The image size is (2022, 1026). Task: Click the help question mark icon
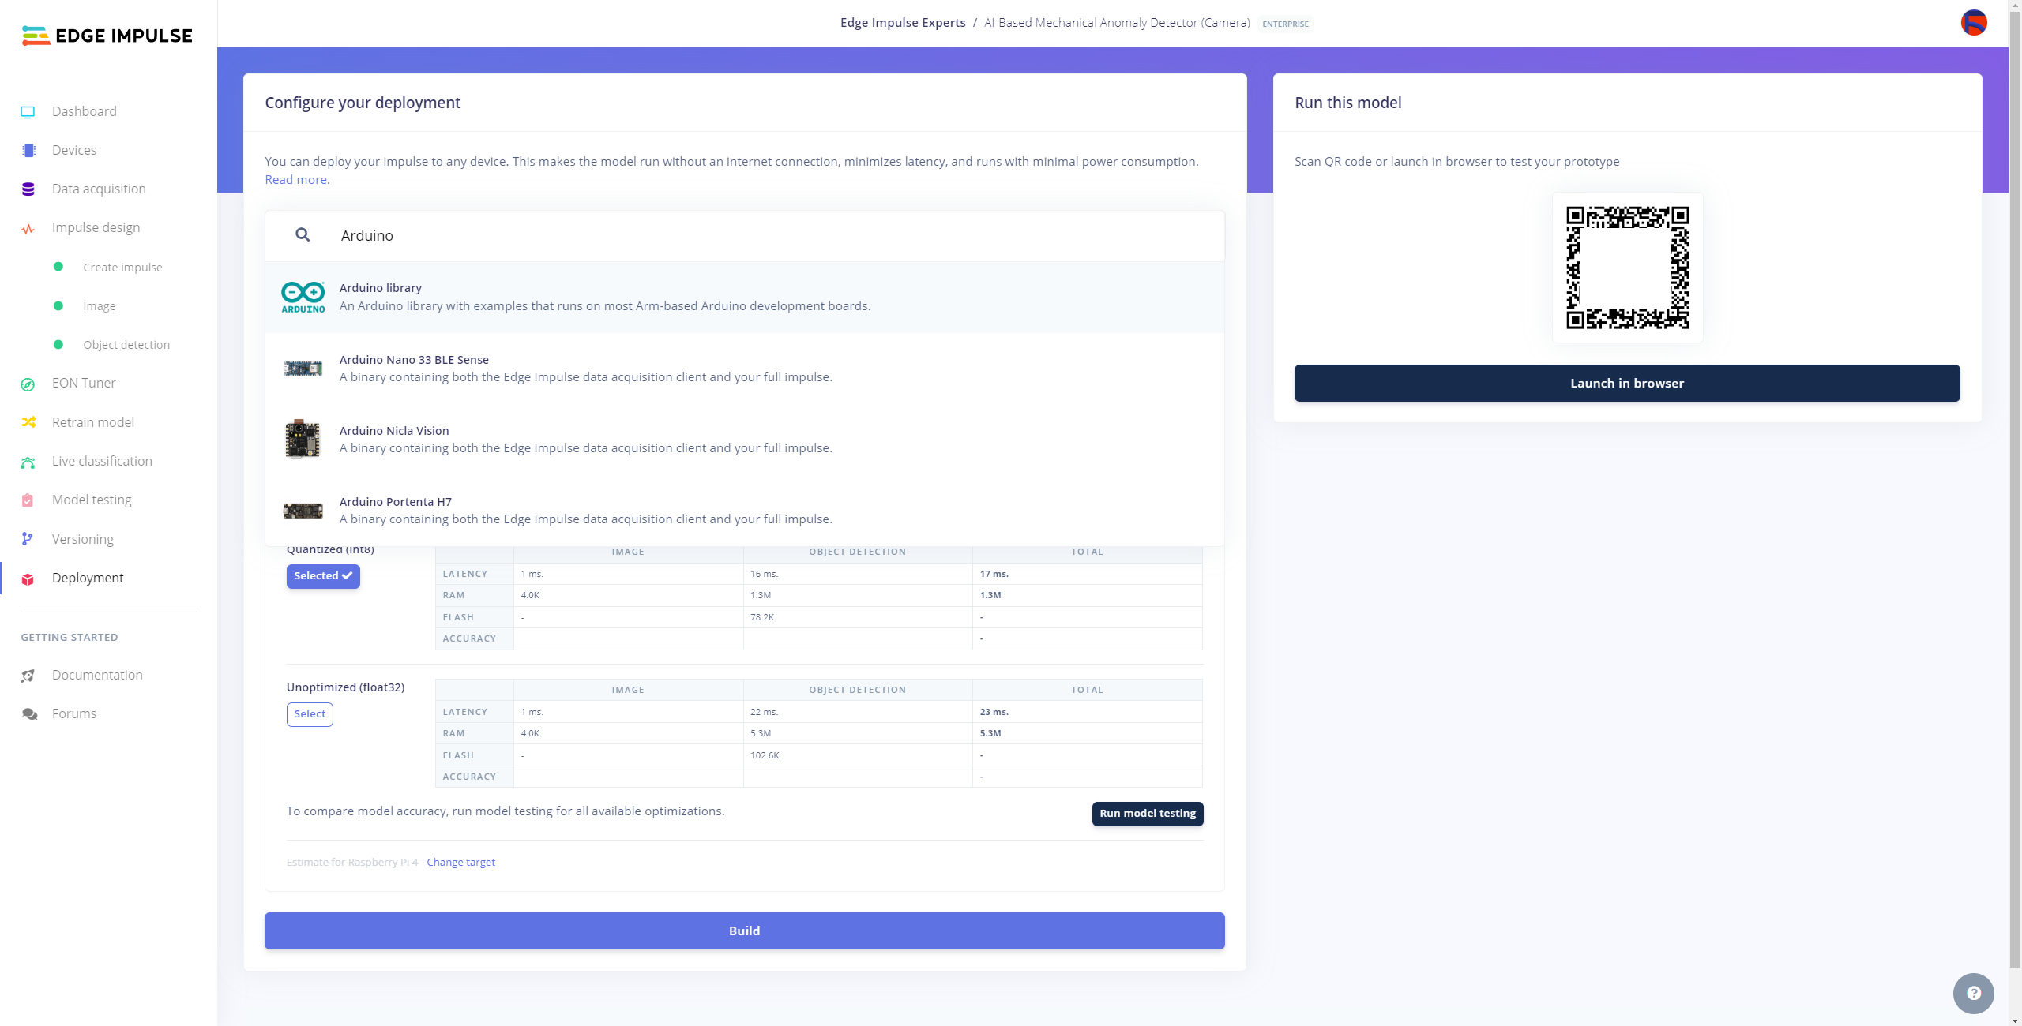click(x=1973, y=993)
